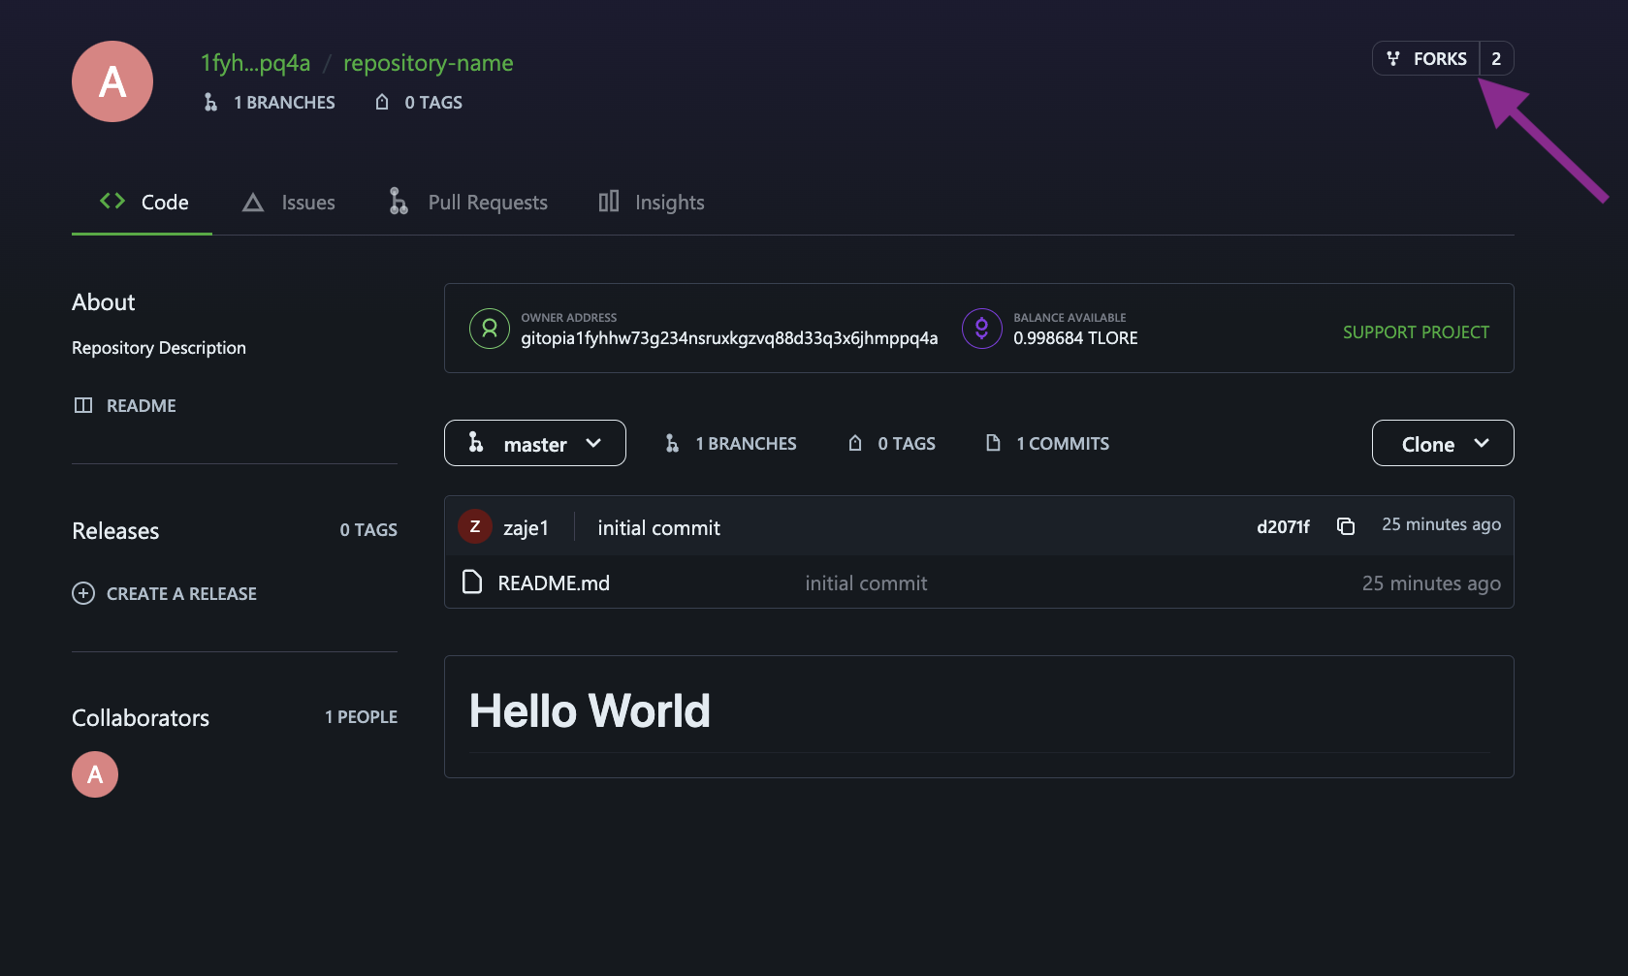The width and height of the screenshot is (1628, 976).
Task: Open the initial commit message link
Action: pos(658,528)
